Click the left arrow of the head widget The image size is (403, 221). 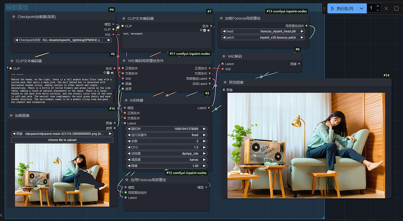click(x=224, y=31)
